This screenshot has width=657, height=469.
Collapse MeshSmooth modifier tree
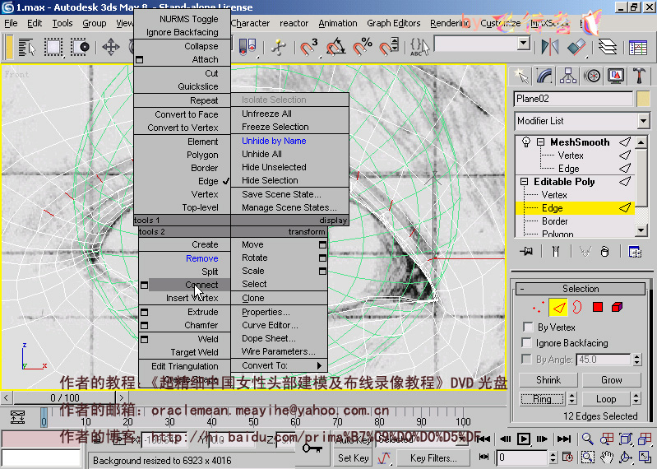[x=541, y=142]
